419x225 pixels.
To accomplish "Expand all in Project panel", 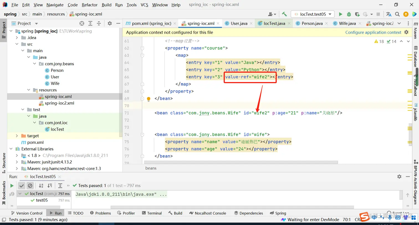I will 90,24.
